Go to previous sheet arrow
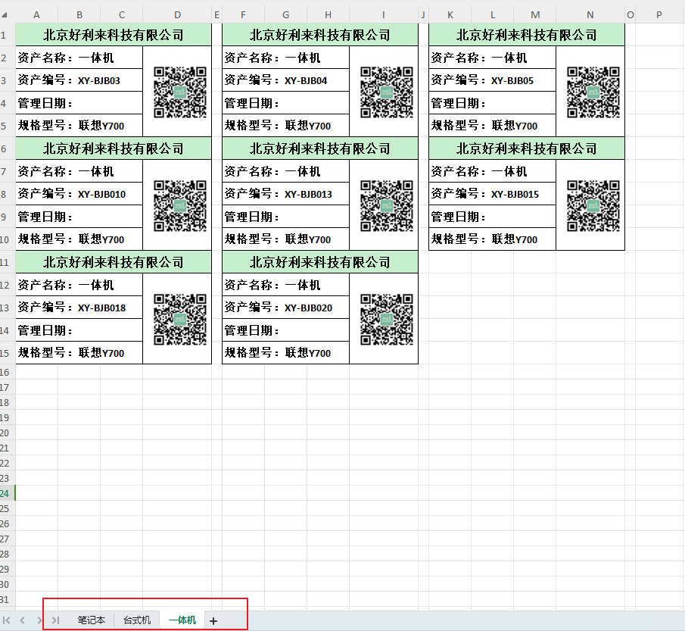The width and height of the screenshot is (685, 631). pos(22,620)
